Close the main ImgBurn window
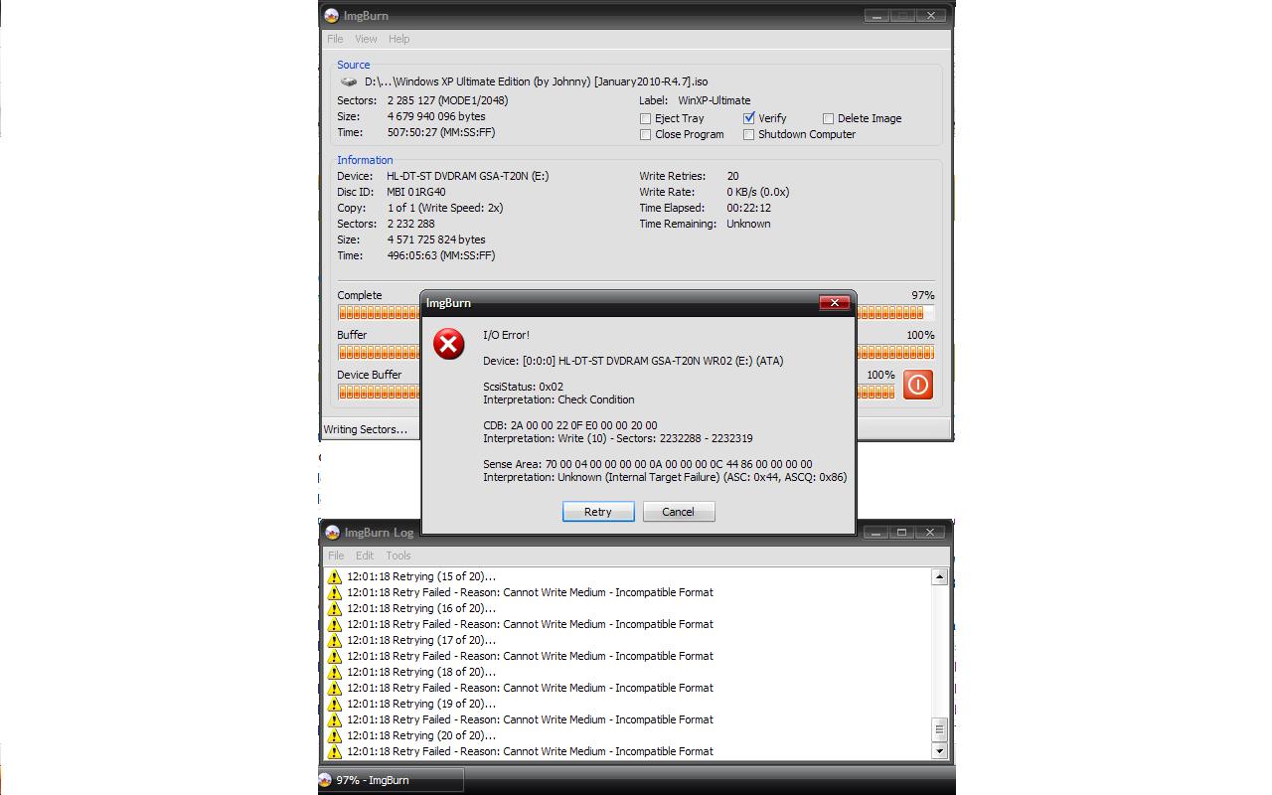 (x=930, y=15)
